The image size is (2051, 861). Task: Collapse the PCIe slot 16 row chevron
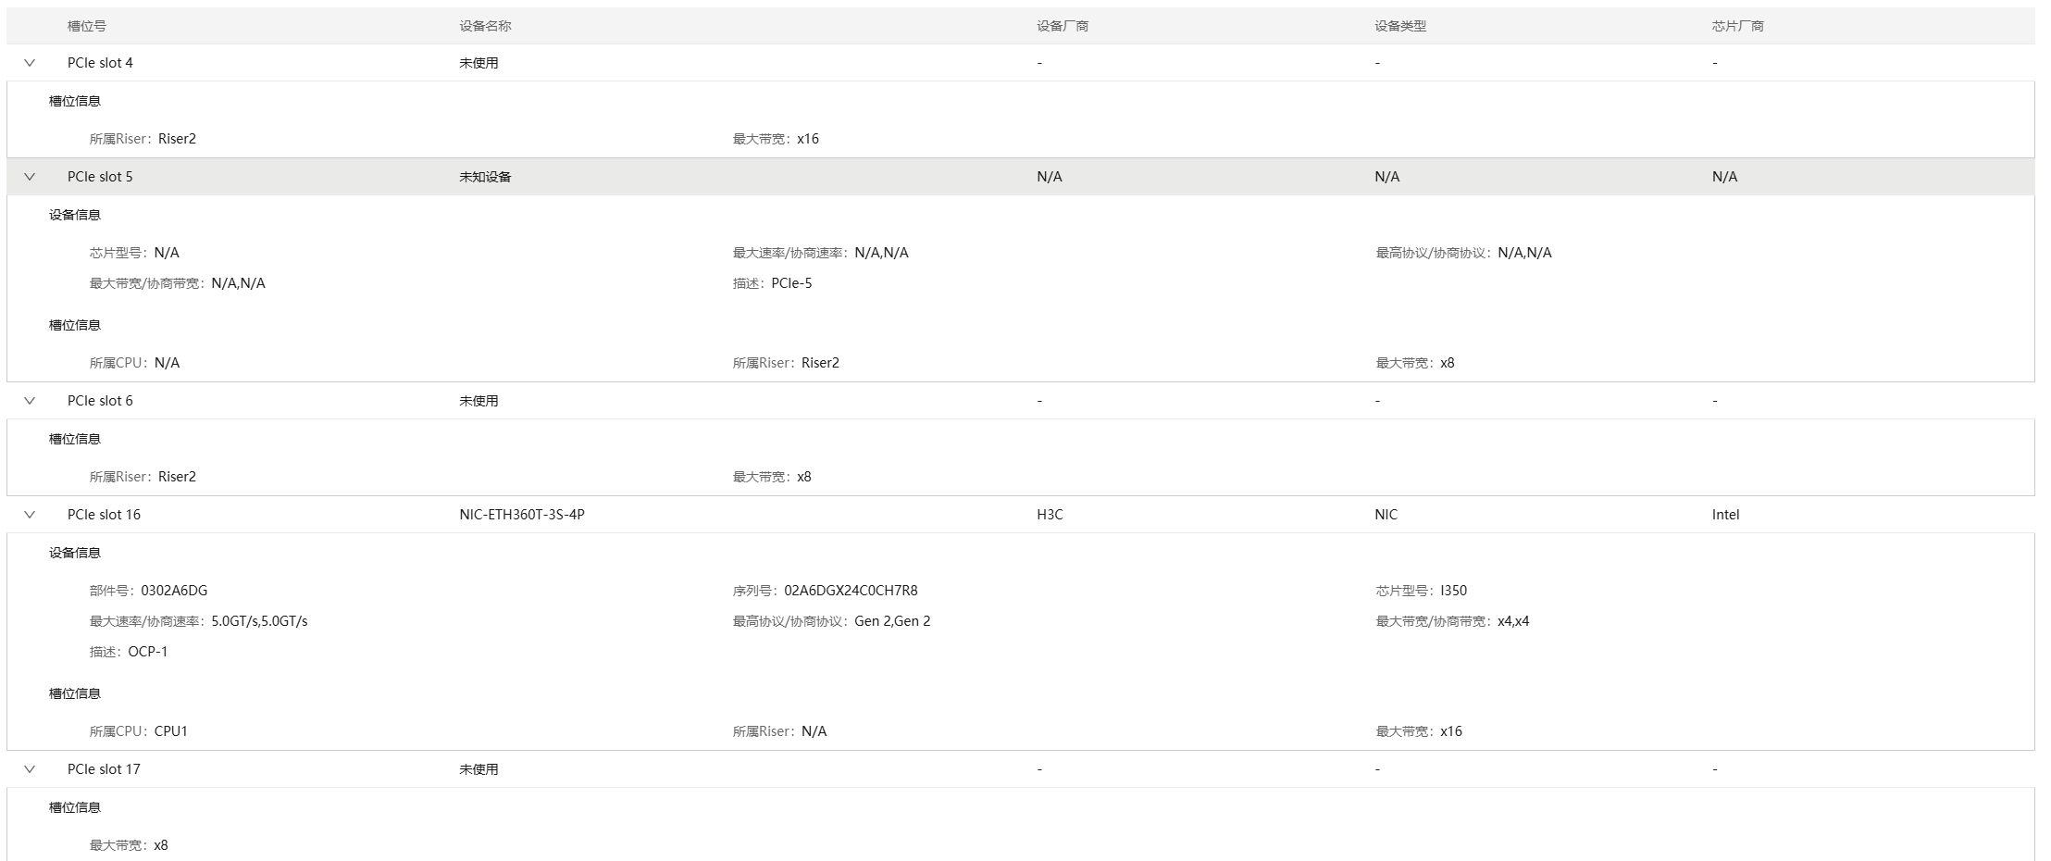[30, 515]
